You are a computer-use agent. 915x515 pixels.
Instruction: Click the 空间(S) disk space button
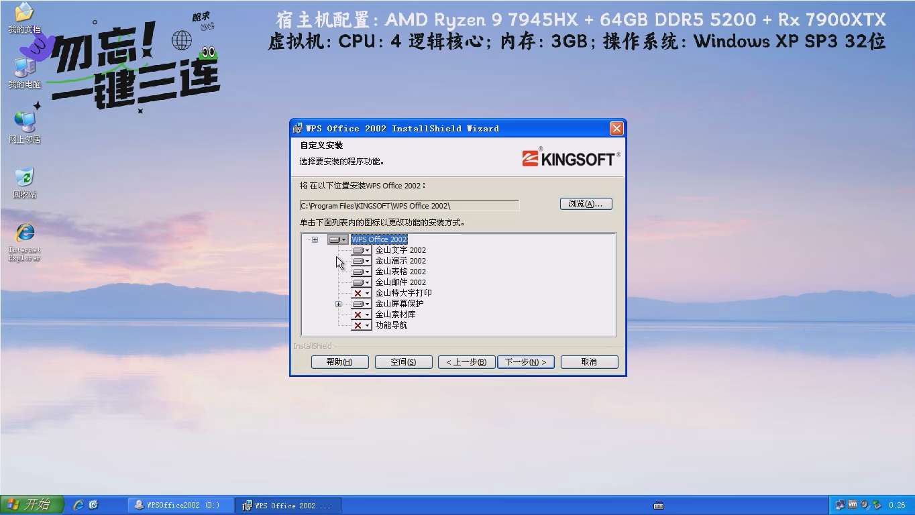tap(403, 362)
